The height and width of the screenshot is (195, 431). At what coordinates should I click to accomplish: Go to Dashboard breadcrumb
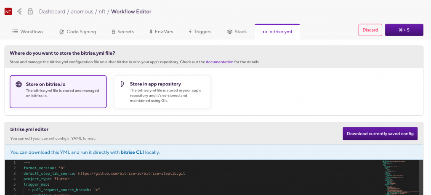[52, 11]
